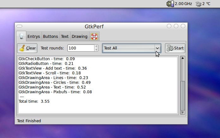Viewport: 220px width, 138px height.
Task: Click the GtkCheckButton time 0.09 line
Action: [x=47, y=59]
